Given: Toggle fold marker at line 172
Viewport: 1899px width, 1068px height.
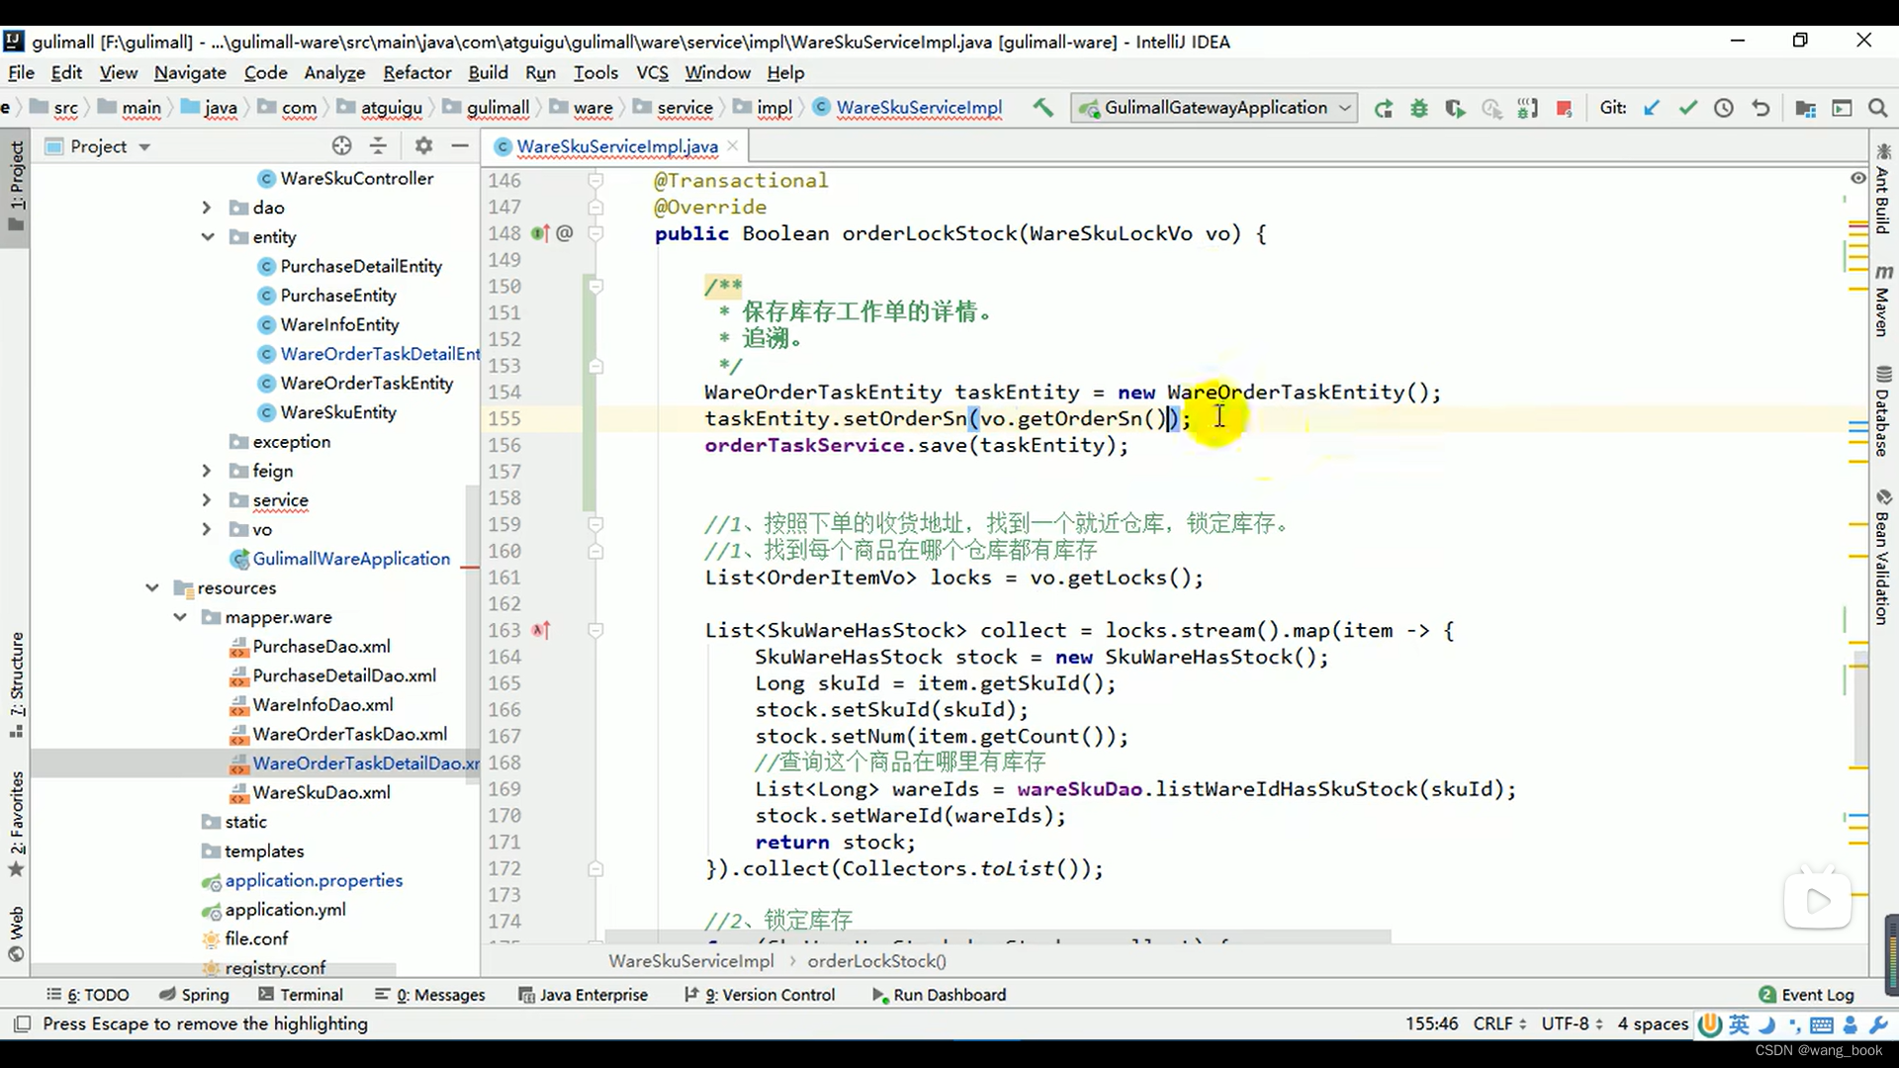Looking at the screenshot, I should tap(595, 868).
